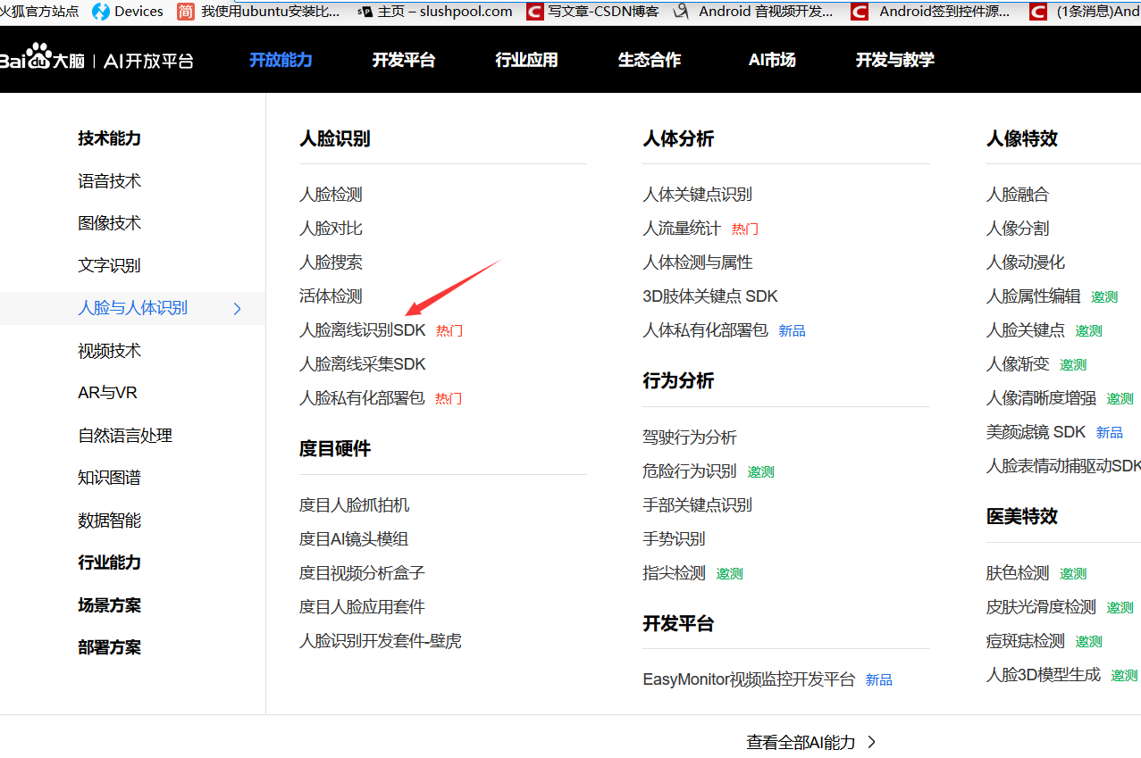This screenshot has width=1141, height=758.
Task: Open the Android 音视频开发 bookmark
Action: (753, 12)
